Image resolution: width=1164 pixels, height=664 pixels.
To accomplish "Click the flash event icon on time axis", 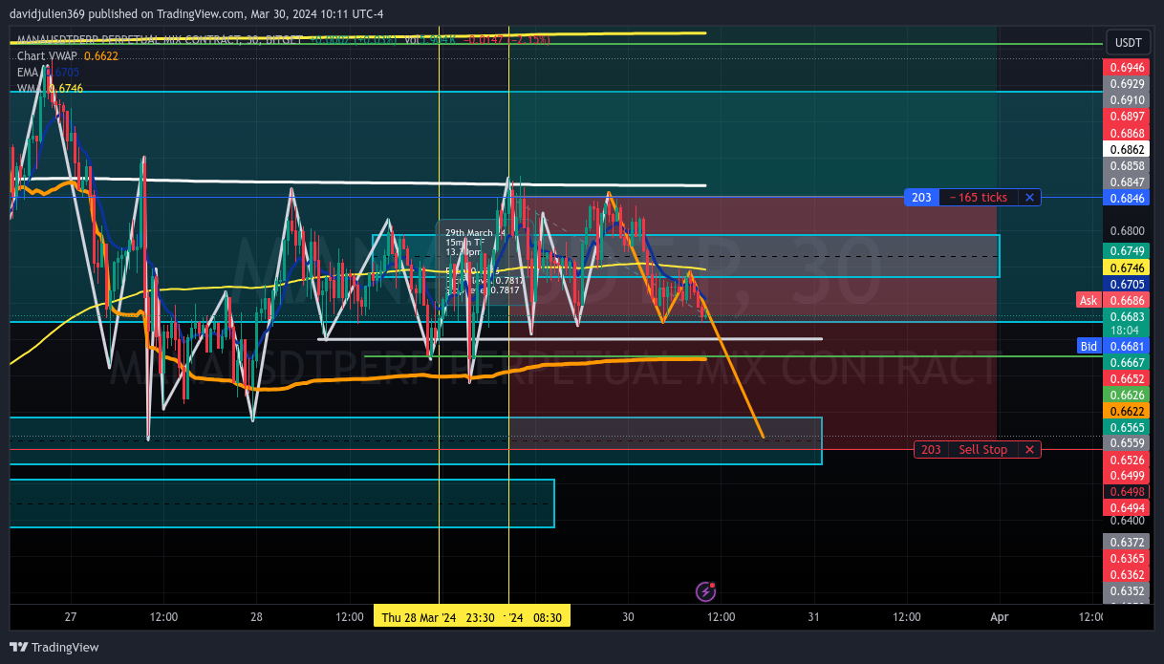I will tap(706, 591).
